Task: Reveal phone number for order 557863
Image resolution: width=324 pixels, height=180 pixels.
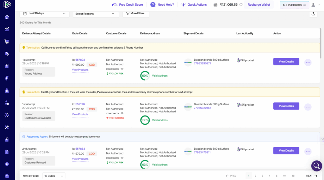Action: [122, 158]
